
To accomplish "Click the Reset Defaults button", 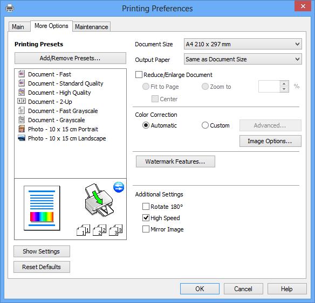I will click(42, 267).
